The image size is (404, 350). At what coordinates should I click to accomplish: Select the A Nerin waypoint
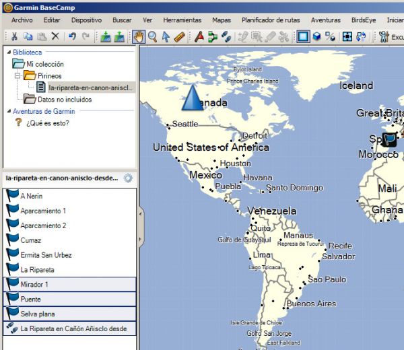[x=69, y=196]
